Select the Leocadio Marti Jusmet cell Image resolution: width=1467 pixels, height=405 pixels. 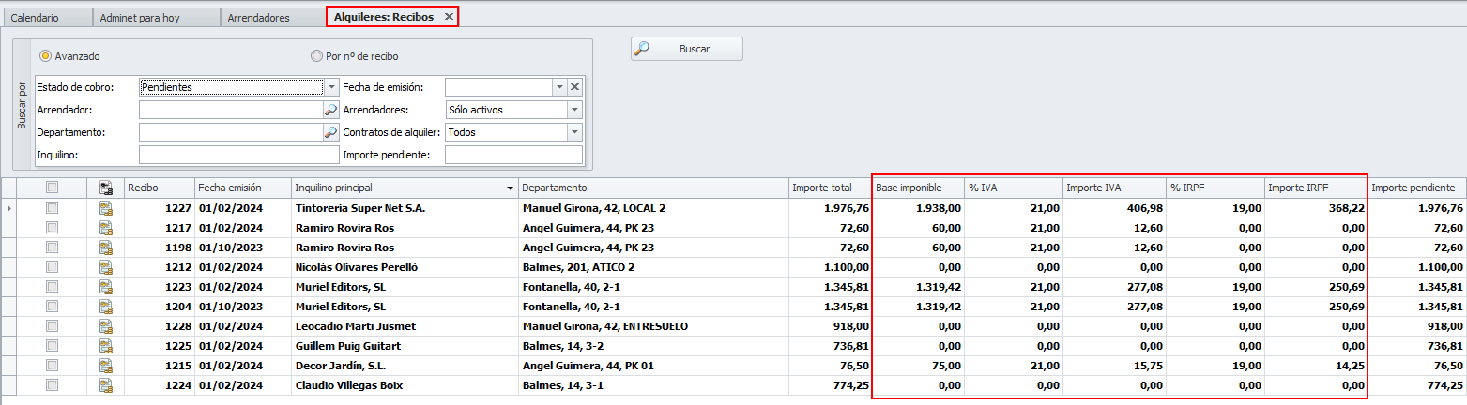pyautogui.click(x=405, y=325)
